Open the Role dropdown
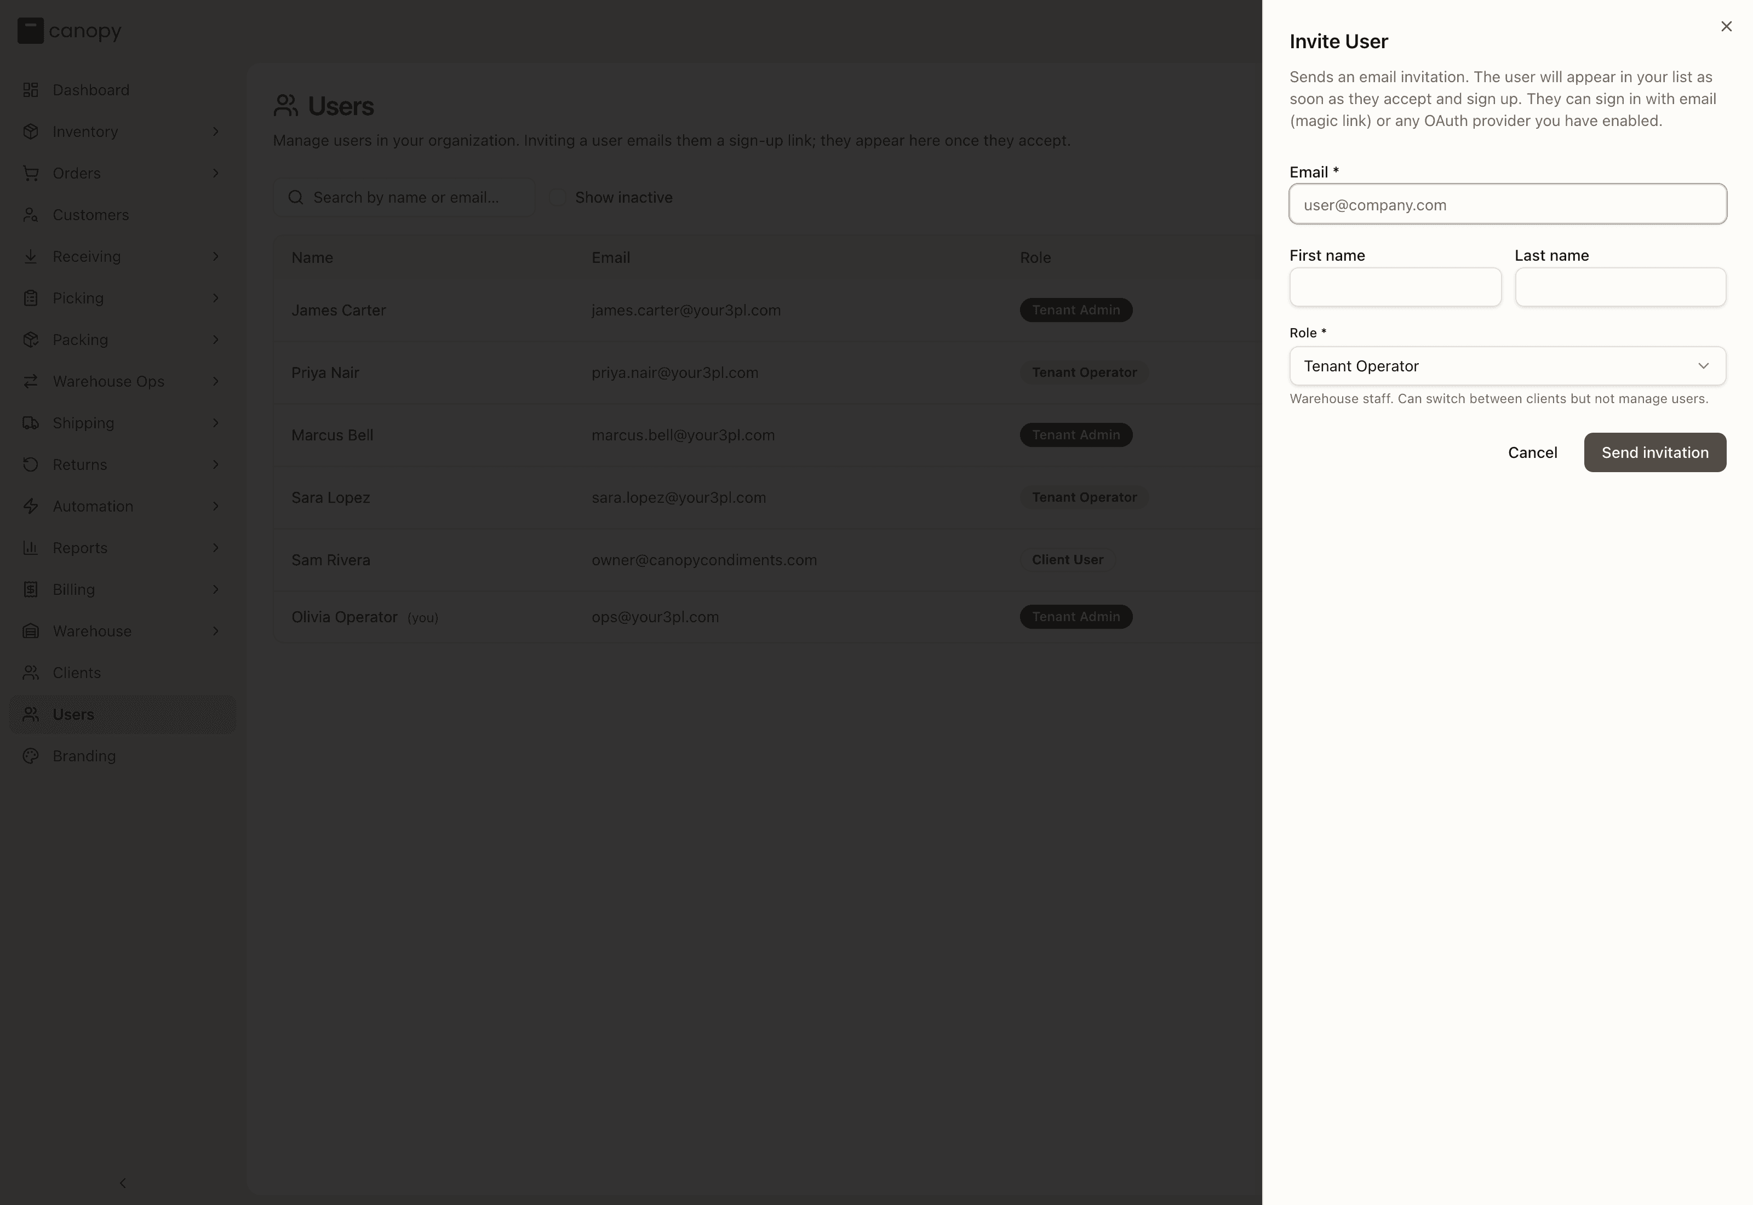This screenshot has height=1205, width=1753. pyautogui.click(x=1508, y=366)
